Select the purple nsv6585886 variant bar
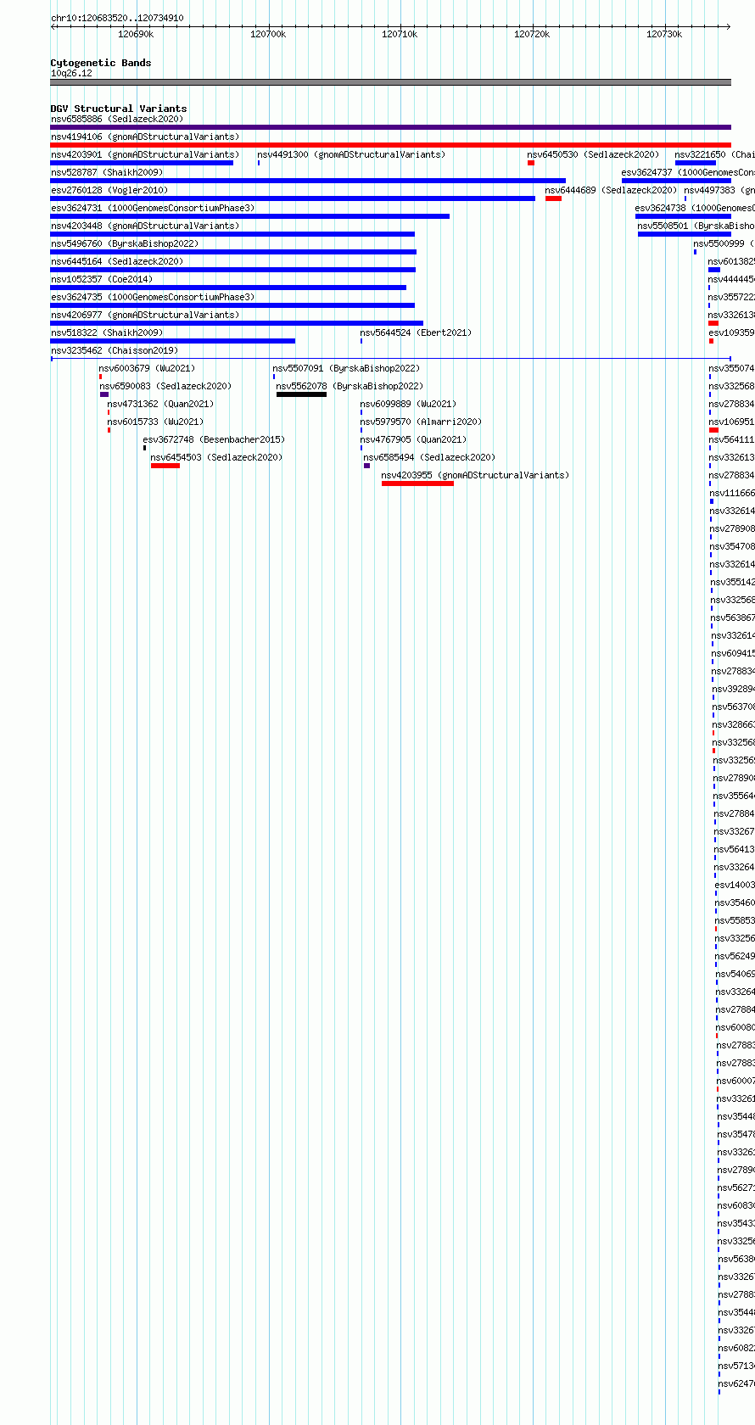The image size is (755, 1425). click(390, 127)
